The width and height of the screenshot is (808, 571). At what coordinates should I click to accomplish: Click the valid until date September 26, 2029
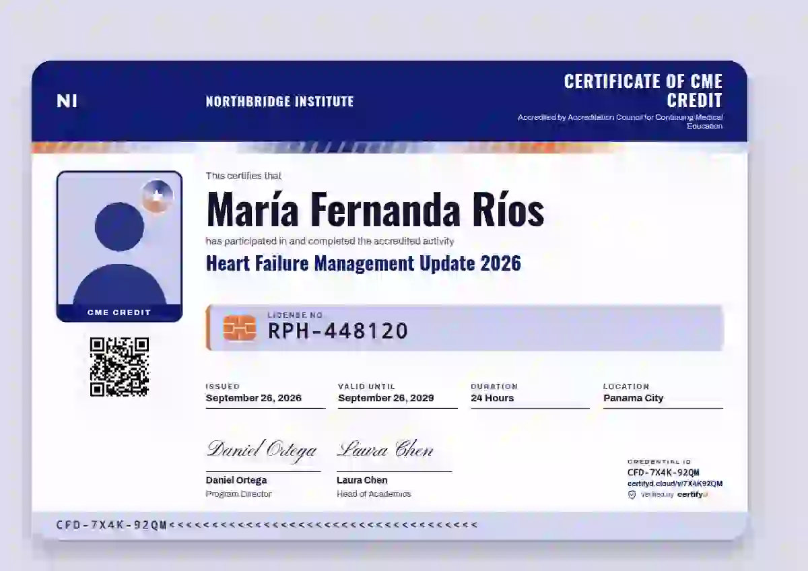click(386, 398)
